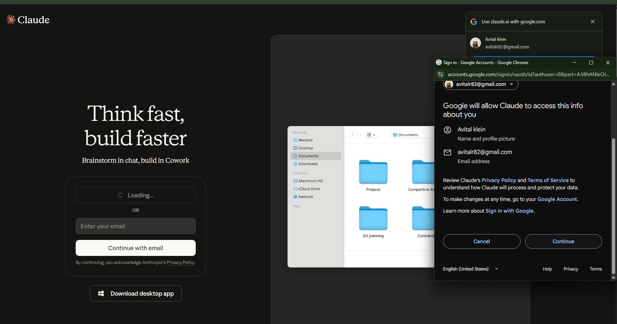Click the Claude logo in the page header
Viewport: 617px width, 324px height.
(x=28, y=20)
